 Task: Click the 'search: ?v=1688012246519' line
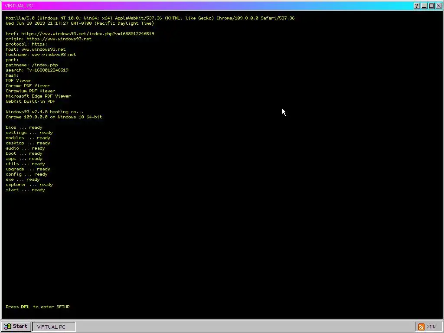(37, 70)
